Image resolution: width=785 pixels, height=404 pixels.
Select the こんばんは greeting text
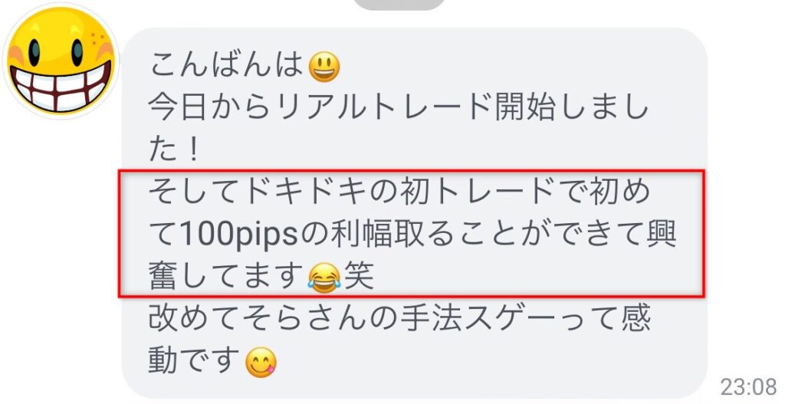226,65
